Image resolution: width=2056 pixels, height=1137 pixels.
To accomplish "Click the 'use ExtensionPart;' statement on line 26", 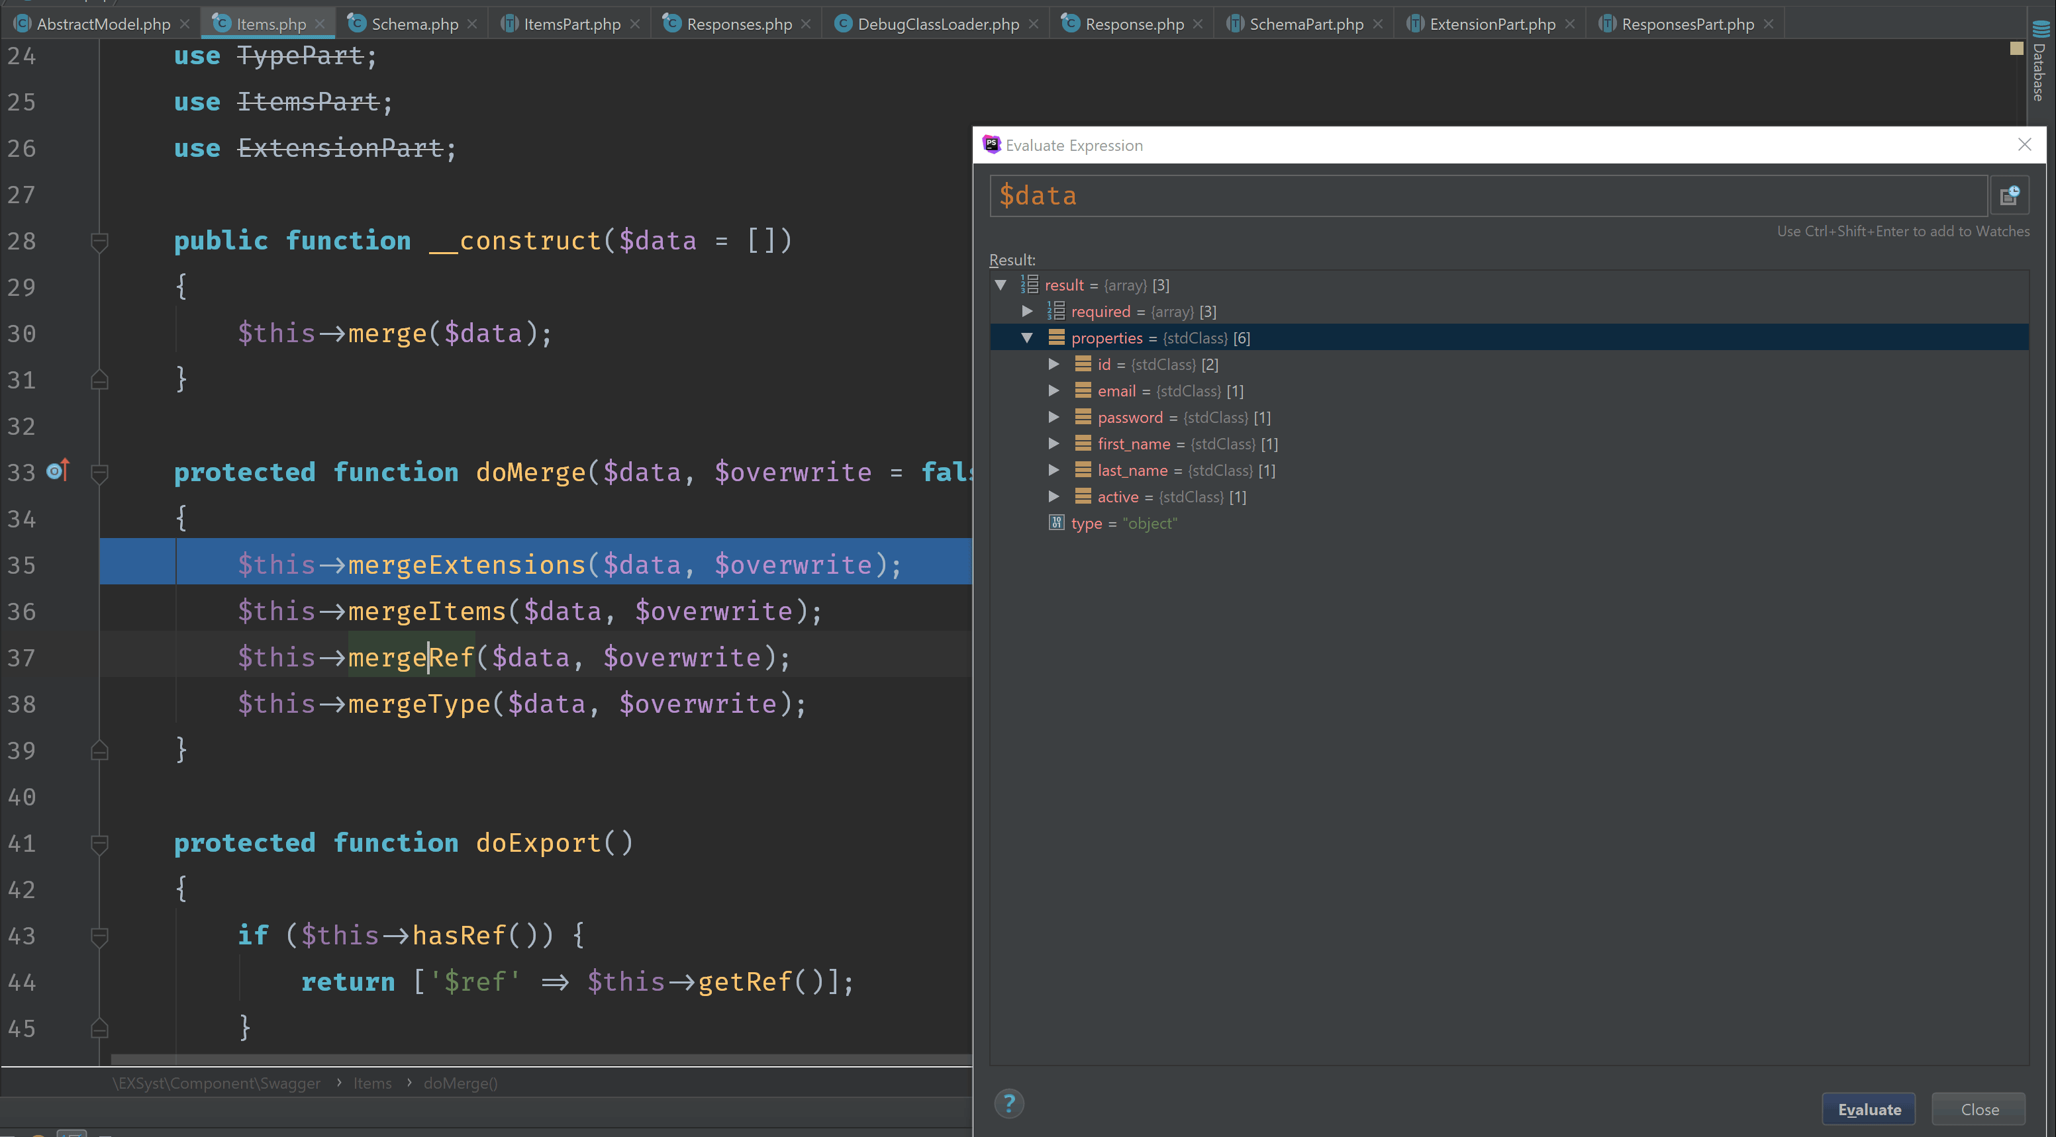I will click(315, 148).
